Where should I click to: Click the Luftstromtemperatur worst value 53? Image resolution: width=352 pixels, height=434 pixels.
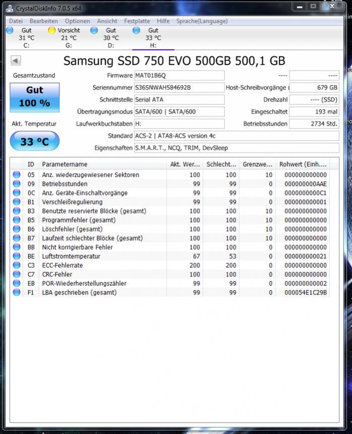point(233,256)
